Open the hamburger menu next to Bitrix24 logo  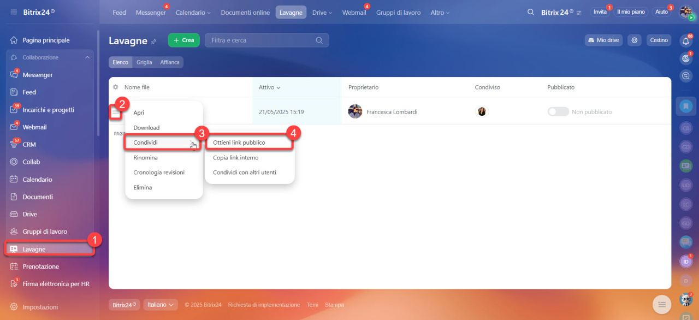tap(14, 12)
